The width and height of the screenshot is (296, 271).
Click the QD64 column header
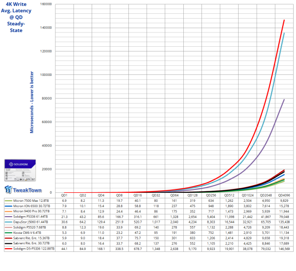(x=174, y=195)
